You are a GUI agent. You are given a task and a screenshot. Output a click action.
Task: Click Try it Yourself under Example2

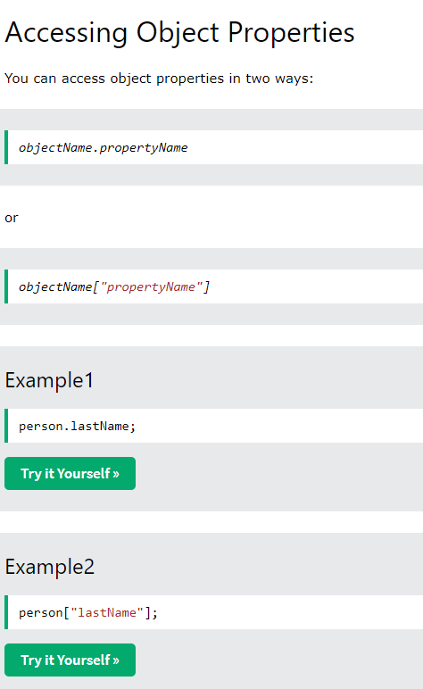(x=70, y=660)
